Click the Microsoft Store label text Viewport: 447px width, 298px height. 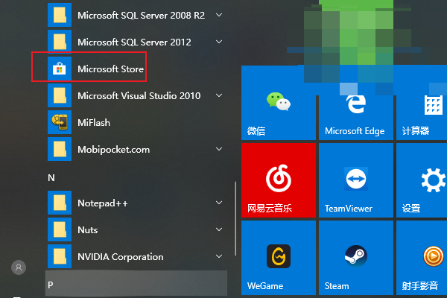(x=110, y=69)
